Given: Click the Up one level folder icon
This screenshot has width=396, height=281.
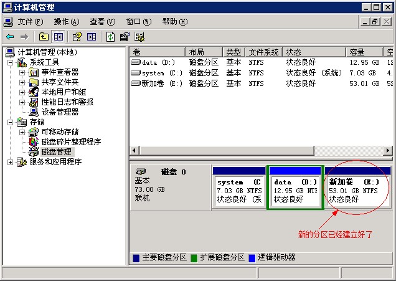Looking at the screenshot, I should click(44, 37).
